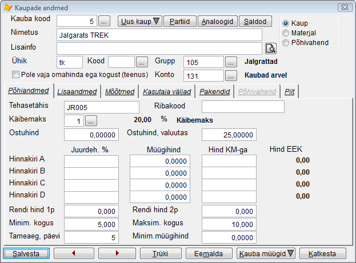Click the Rendi hind 1p field
Viewport: 356px width, 263px height.
click(91, 211)
